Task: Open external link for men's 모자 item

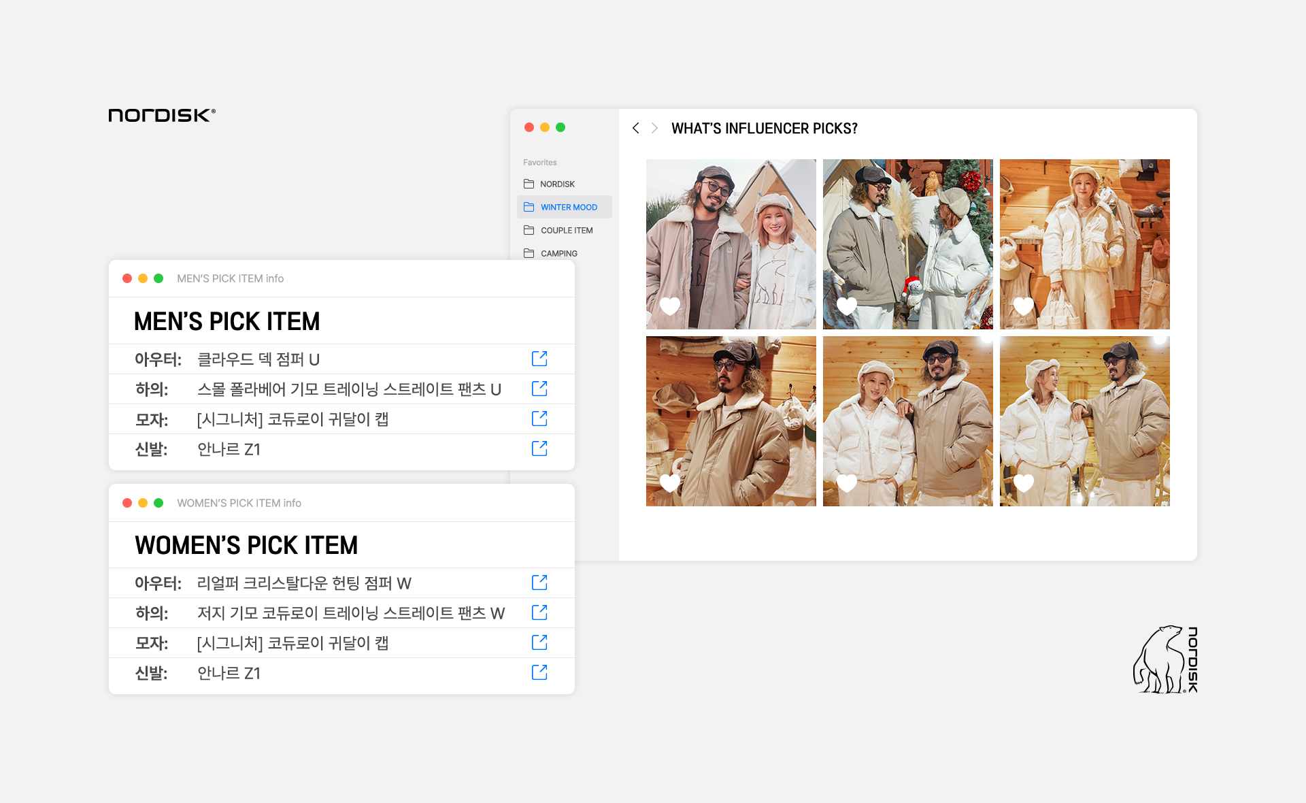Action: pos(539,419)
